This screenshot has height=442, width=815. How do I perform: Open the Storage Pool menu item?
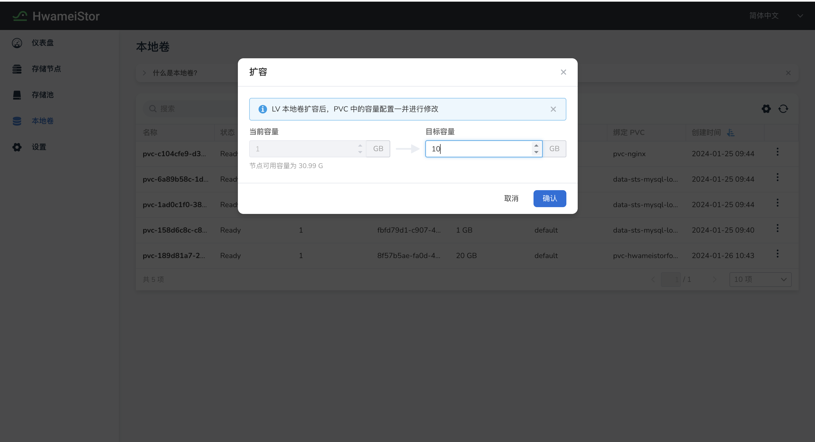[x=42, y=95]
